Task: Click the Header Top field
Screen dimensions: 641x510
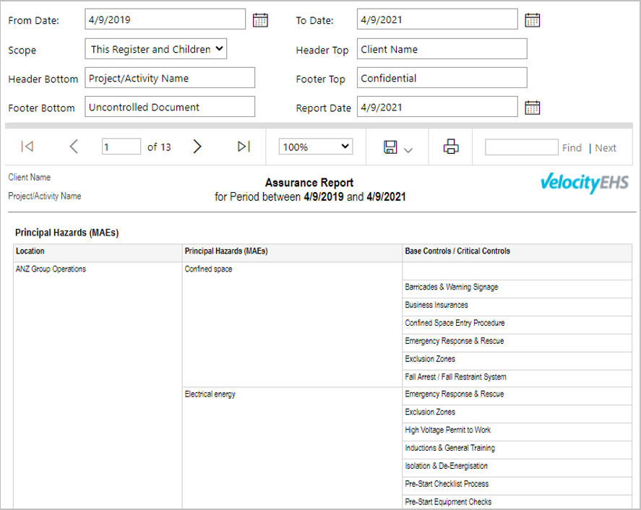Action: tap(442, 49)
